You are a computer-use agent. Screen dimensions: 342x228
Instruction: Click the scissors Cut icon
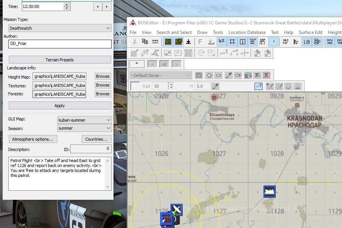pos(135,42)
